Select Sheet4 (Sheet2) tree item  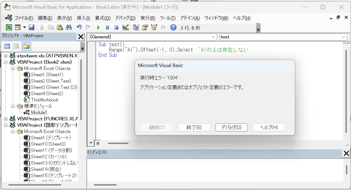pos(47,93)
